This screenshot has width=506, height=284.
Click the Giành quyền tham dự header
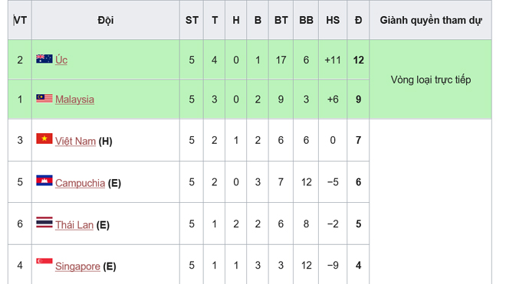(431, 21)
